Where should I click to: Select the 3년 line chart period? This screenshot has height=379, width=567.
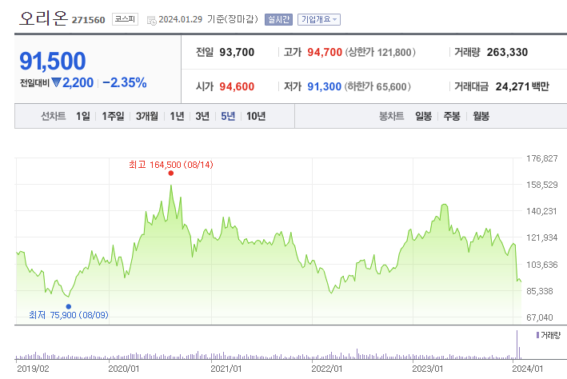(x=202, y=116)
